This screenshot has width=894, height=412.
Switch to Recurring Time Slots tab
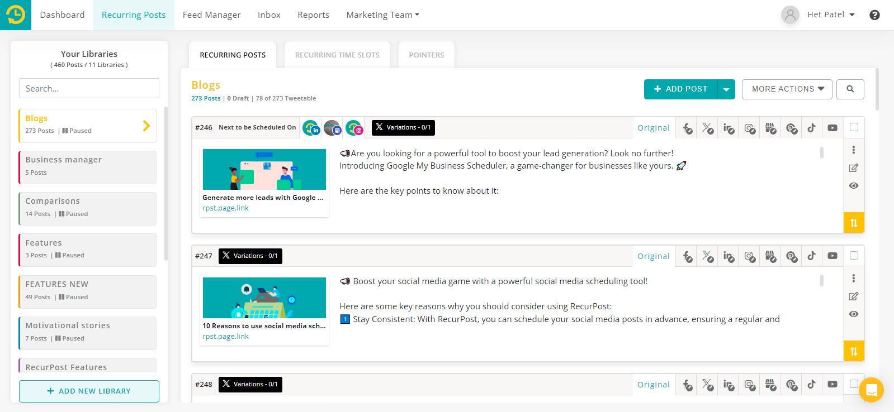tap(337, 55)
